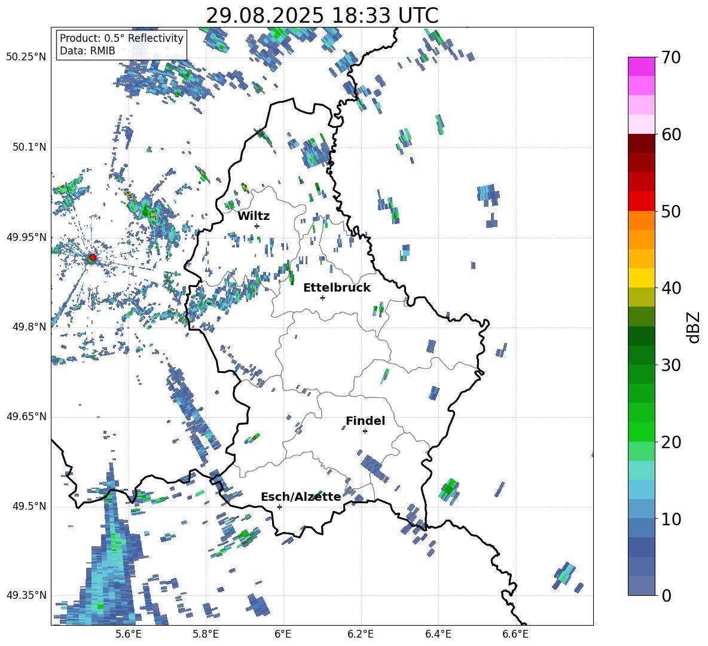Click the Wiltz city label
The height and width of the screenshot is (646, 708).
tap(254, 216)
